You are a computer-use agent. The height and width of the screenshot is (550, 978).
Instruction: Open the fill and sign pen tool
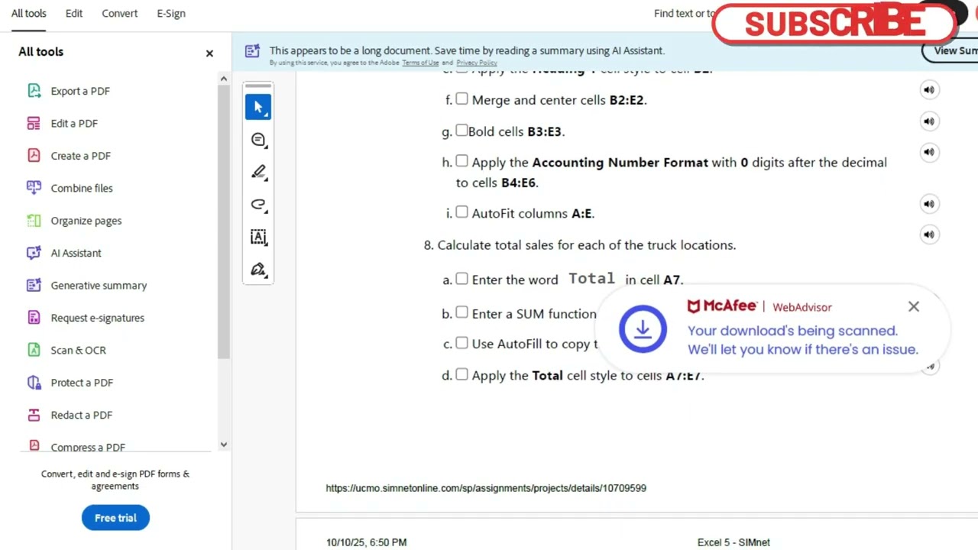coord(258,270)
